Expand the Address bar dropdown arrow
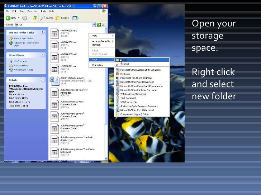261x195 pixels. pos(94,25)
